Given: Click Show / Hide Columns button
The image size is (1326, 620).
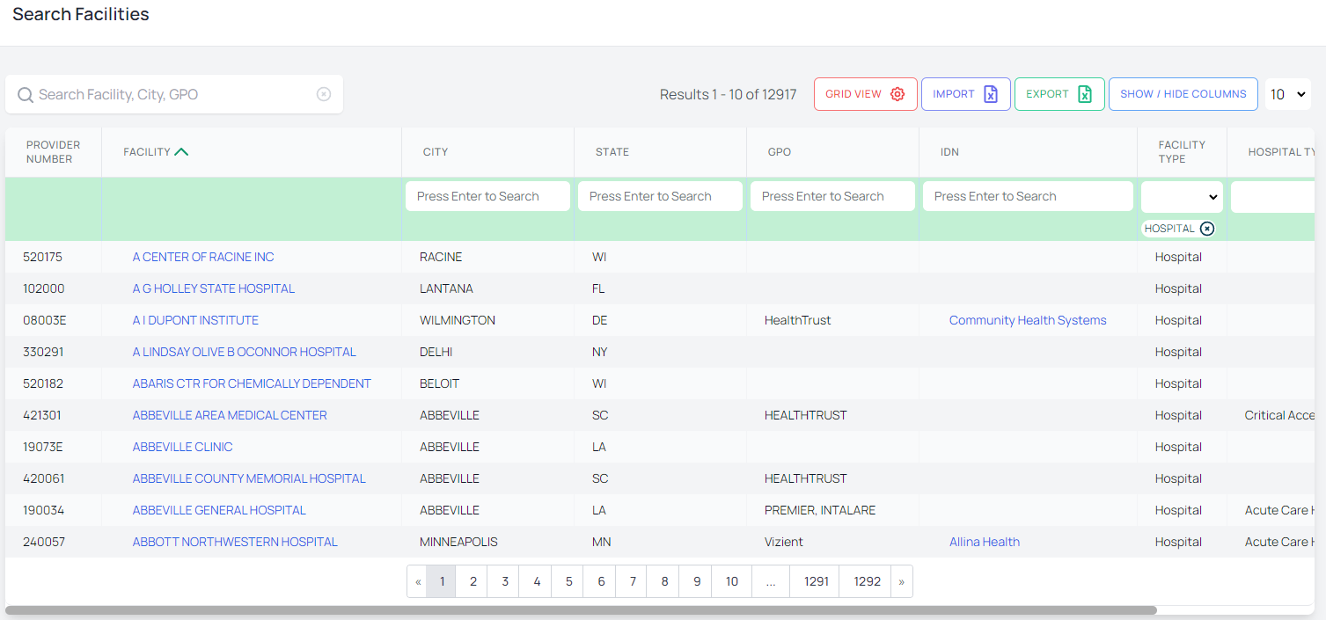Looking at the screenshot, I should pyautogui.click(x=1183, y=94).
